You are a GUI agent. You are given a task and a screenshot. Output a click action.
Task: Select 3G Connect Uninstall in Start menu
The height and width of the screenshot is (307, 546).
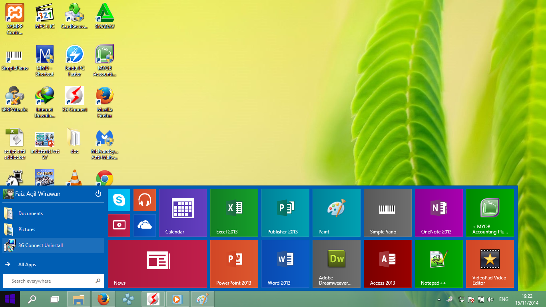pyautogui.click(x=53, y=245)
